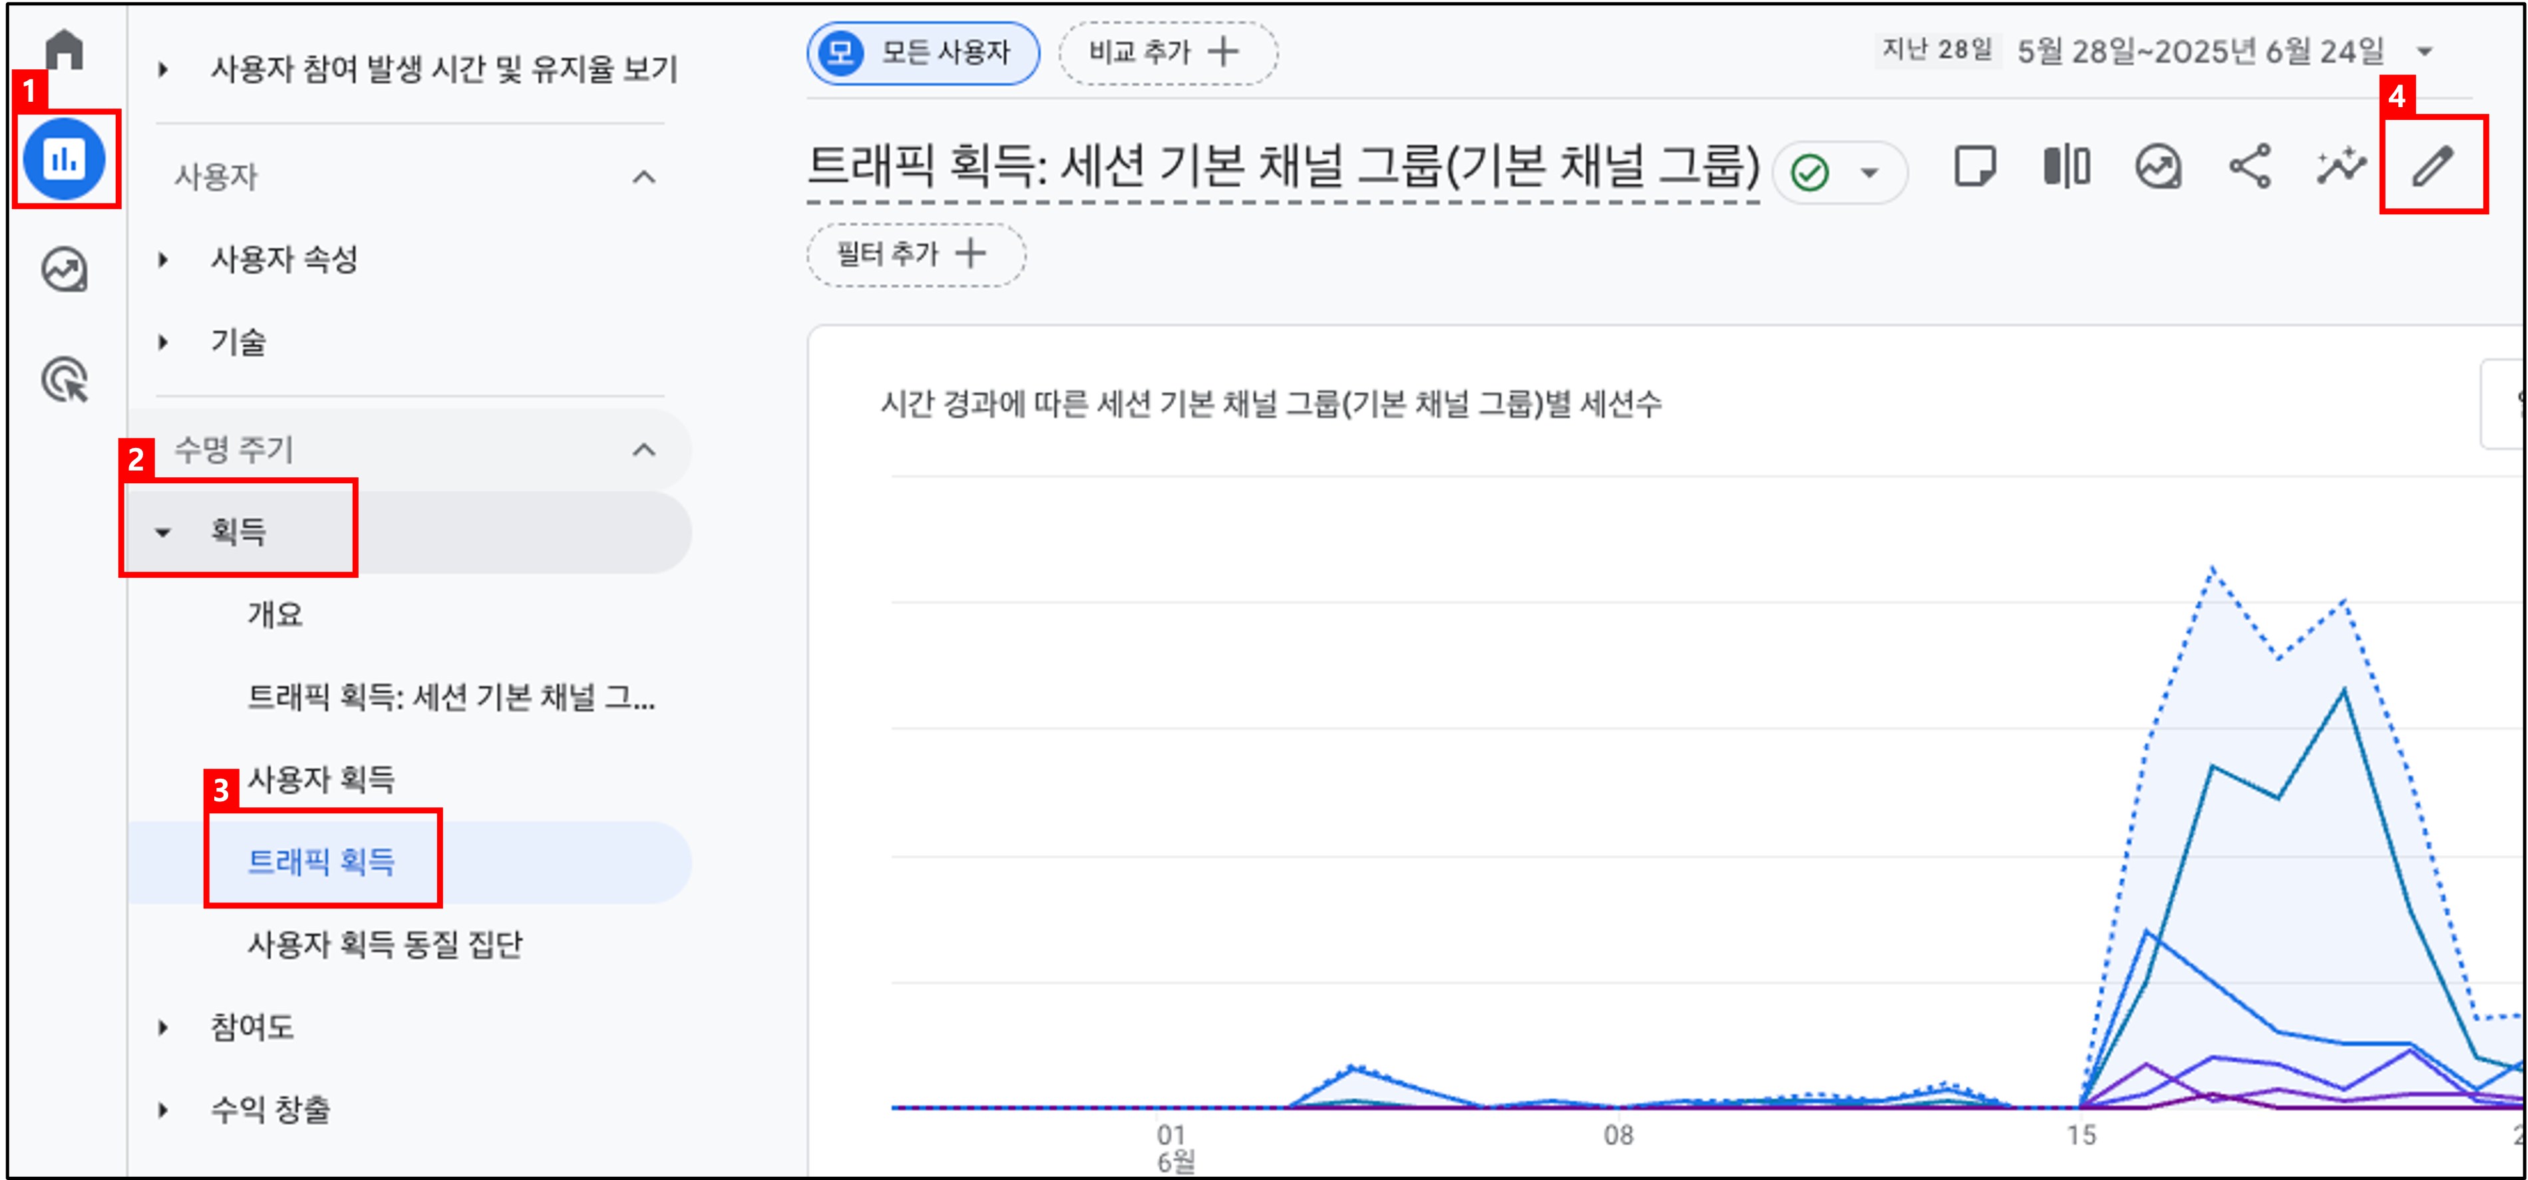Click 모든 사용자 segment chip
Viewport: 2528px width, 1180px height.
pyautogui.click(x=922, y=52)
